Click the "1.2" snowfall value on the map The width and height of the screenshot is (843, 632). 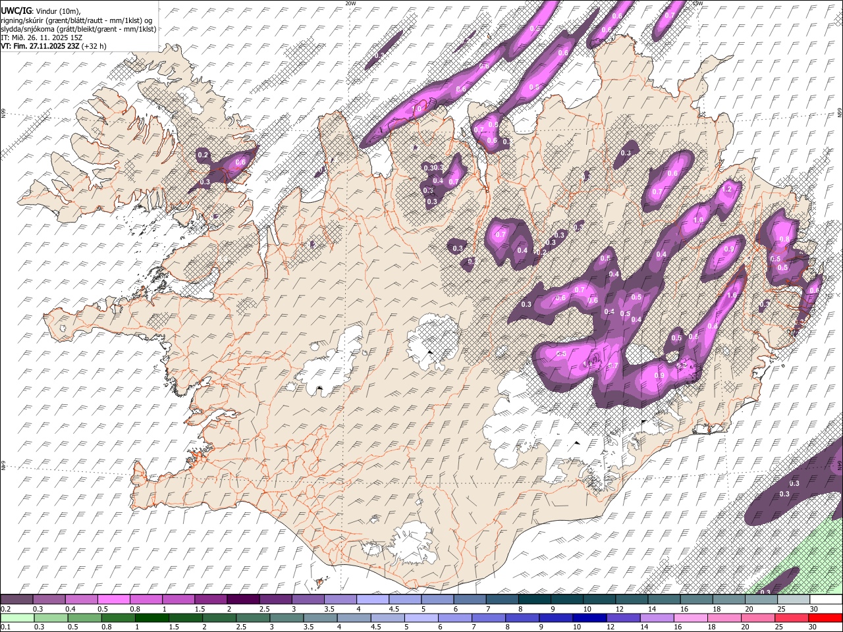728,189
